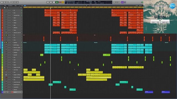Screen dimensions: 177x99
Task: Select the first Cinema Strings yellow region
Action: pyautogui.click(x=34, y=77)
